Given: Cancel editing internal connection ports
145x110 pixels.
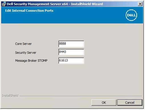Looking at the screenshot, I should 130,103.
